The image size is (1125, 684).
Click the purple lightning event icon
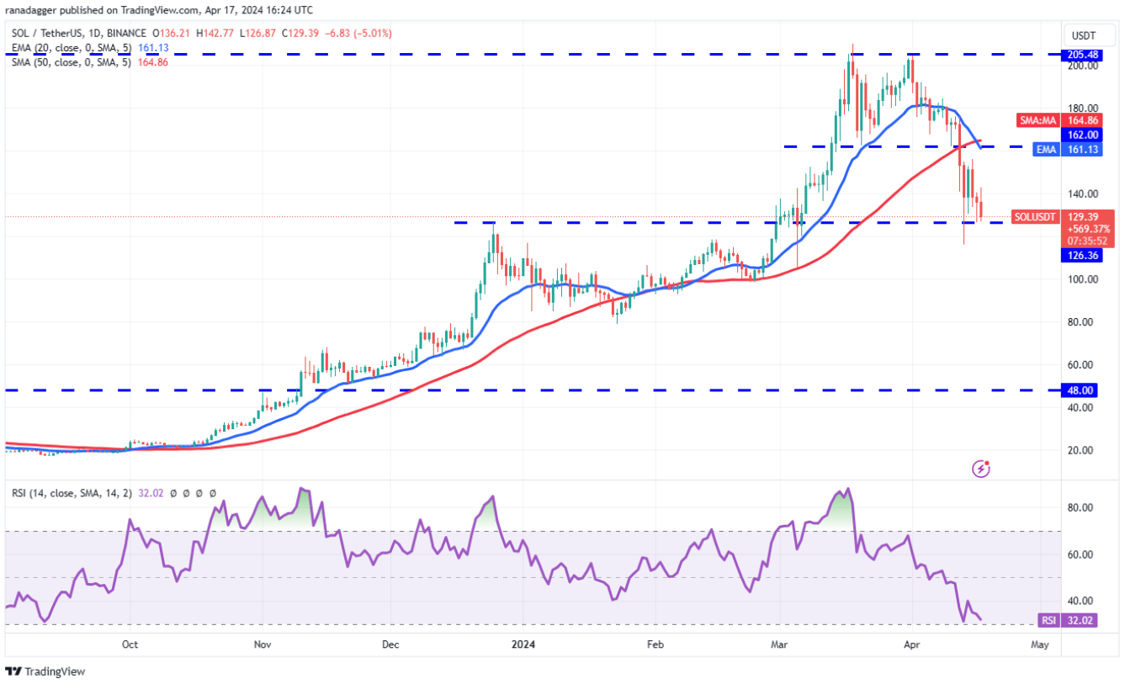click(980, 469)
